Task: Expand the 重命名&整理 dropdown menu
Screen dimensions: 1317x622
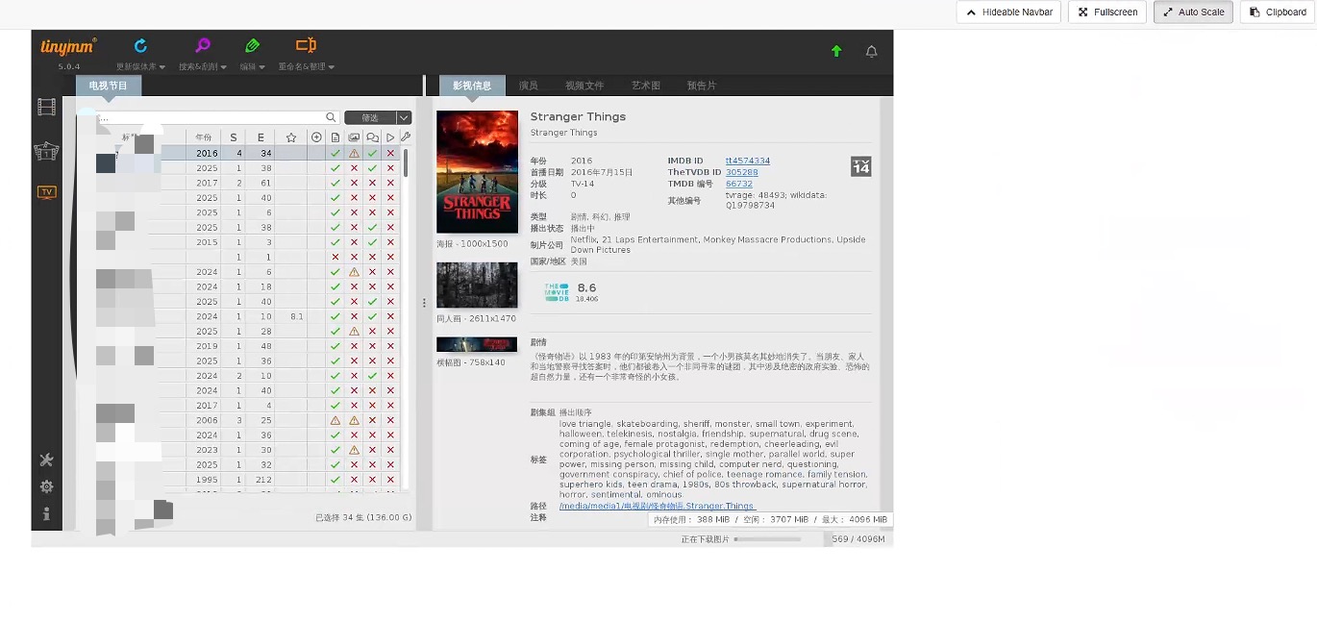Action: point(307,67)
